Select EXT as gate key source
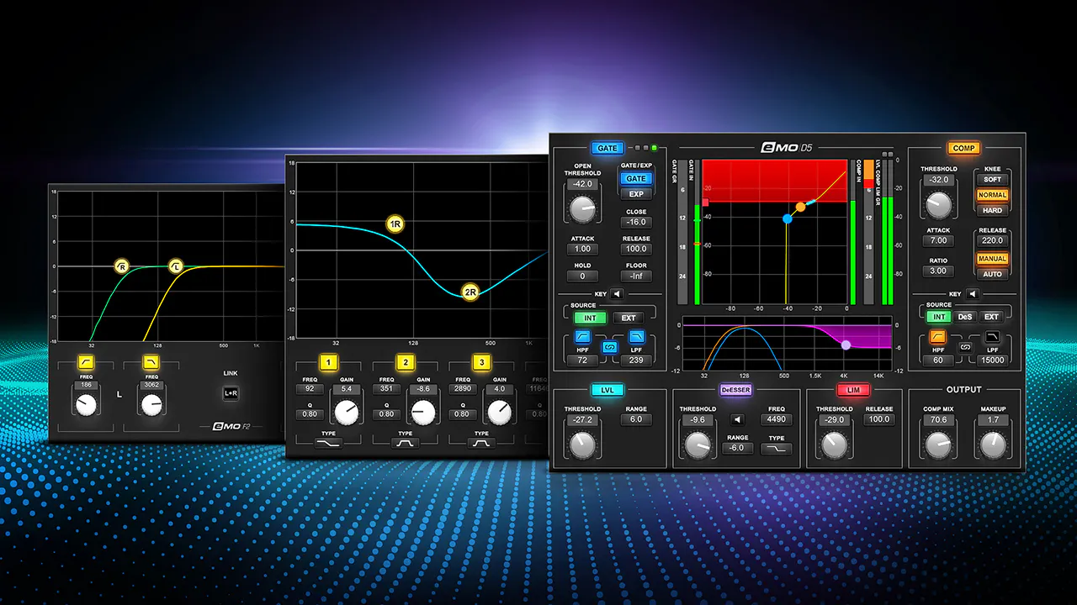Image resolution: width=1077 pixels, height=605 pixels. 629,318
